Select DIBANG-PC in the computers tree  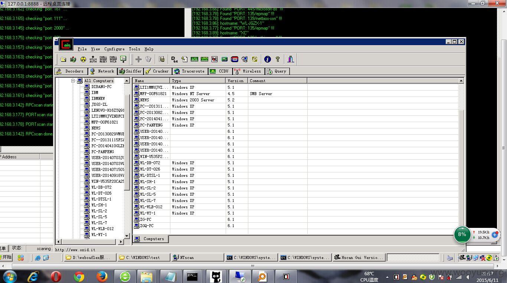click(x=101, y=87)
